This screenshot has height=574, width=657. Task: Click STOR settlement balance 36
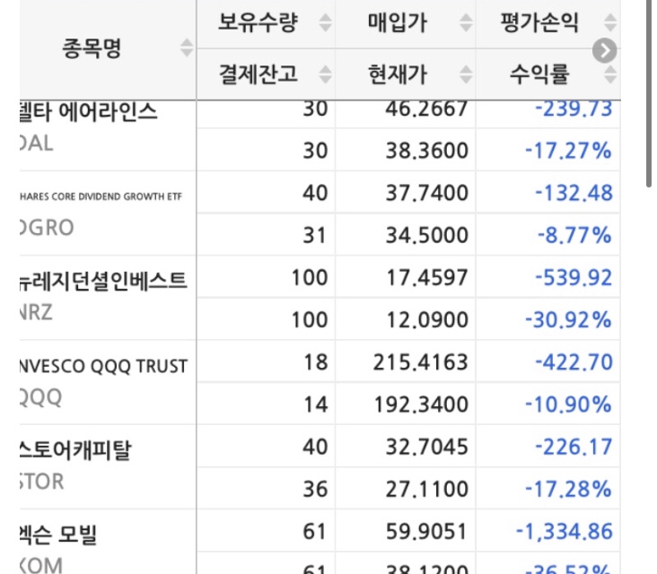315,489
